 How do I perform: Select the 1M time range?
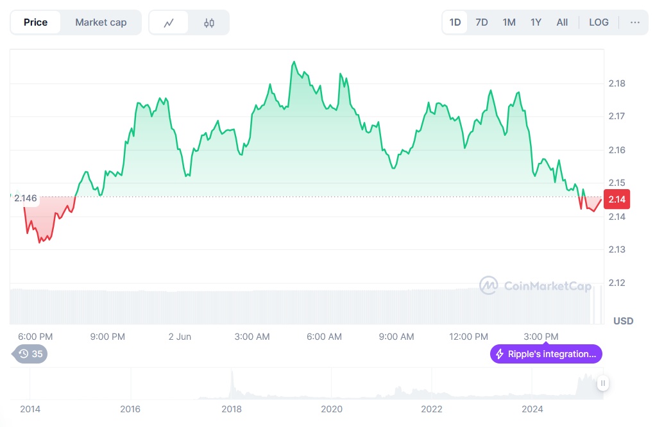509,22
